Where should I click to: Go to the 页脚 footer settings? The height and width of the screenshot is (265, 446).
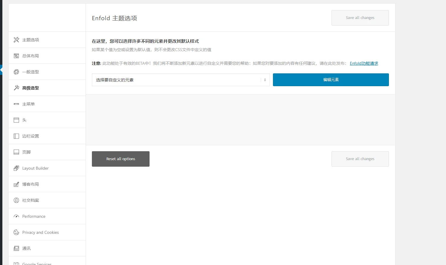pos(47,152)
